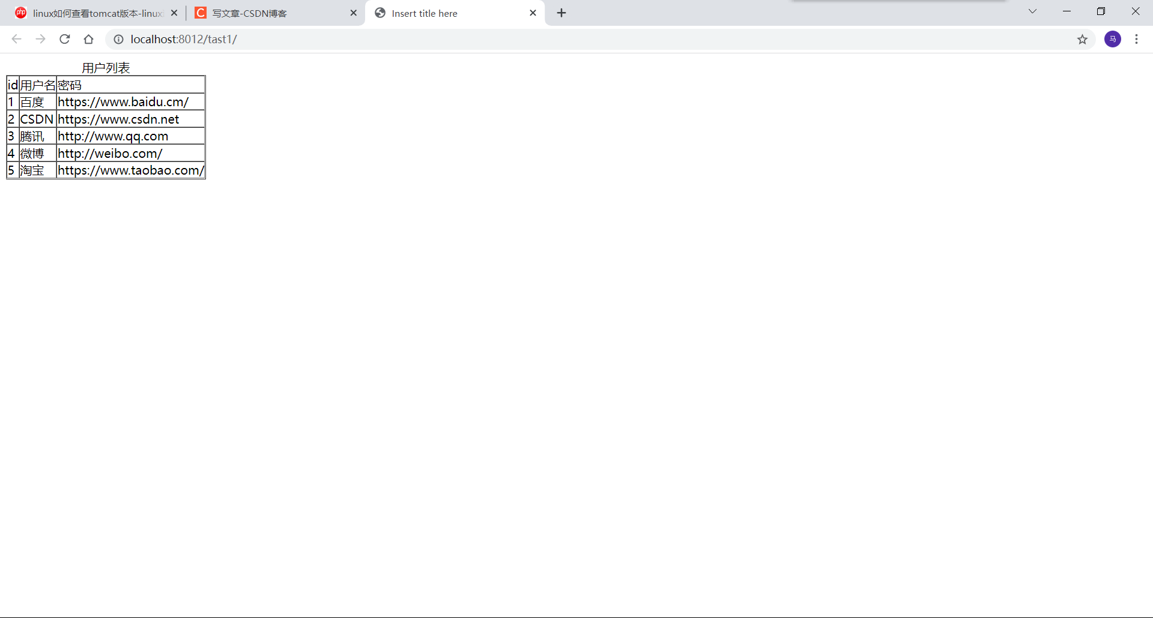This screenshot has width=1153, height=618.
Task: Click the home icon
Action: pyautogui.click(x=88, y=39)
